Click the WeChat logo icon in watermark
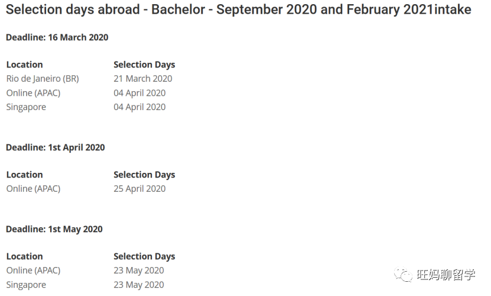 click(x=403, y=275)
